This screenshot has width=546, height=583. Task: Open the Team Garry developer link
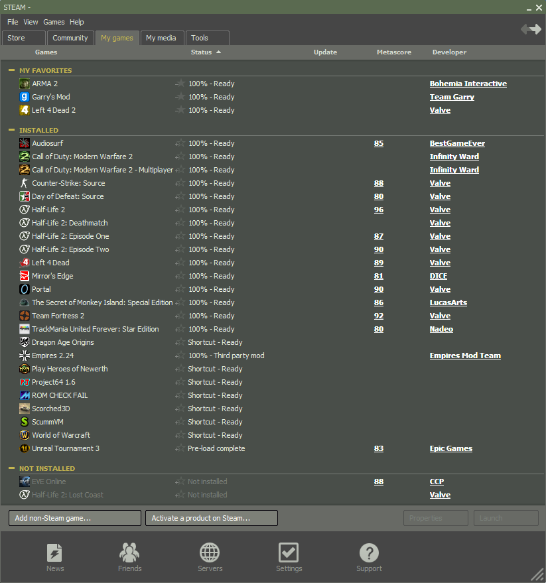[452, 97]
